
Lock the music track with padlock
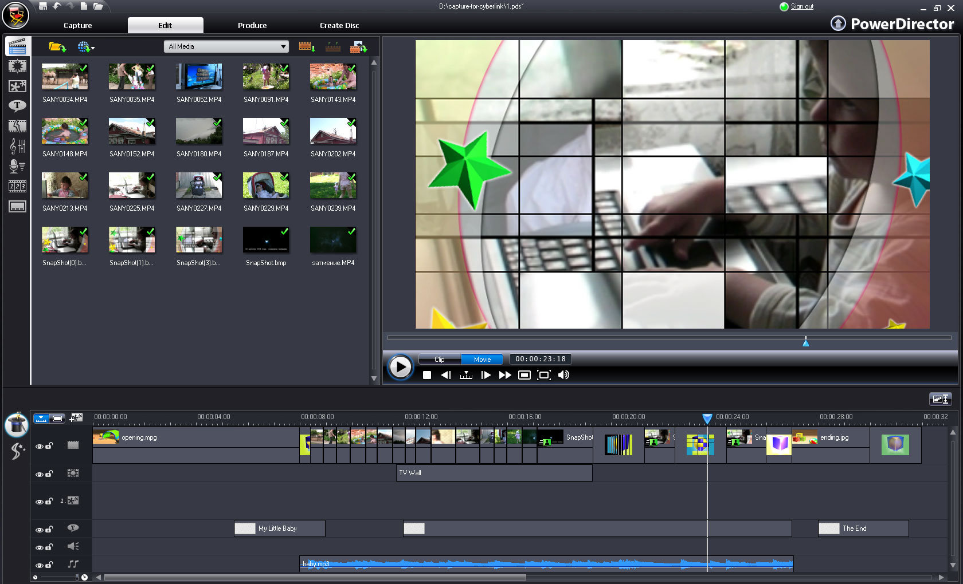point(49,565)
